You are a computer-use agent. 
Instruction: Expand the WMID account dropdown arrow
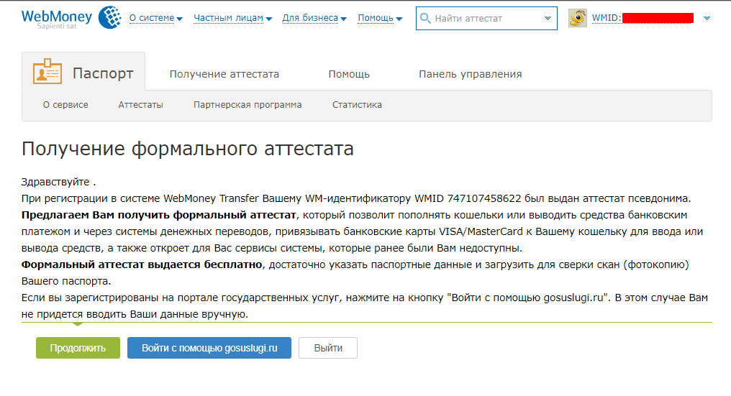(x=707, y=18)
